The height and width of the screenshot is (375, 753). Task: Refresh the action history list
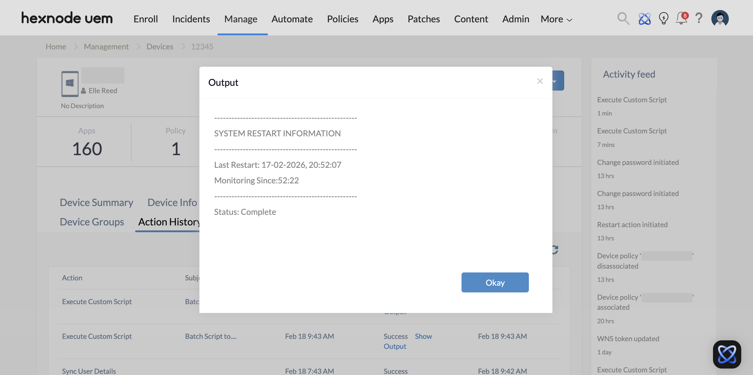click(555, 250)
